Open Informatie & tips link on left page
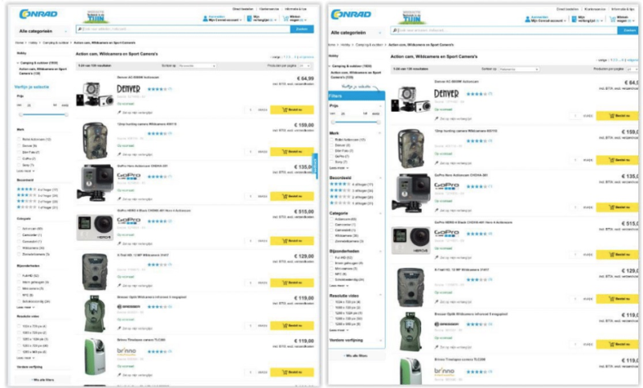The height and width of the screenshot is (388, 643). (295, 9)
